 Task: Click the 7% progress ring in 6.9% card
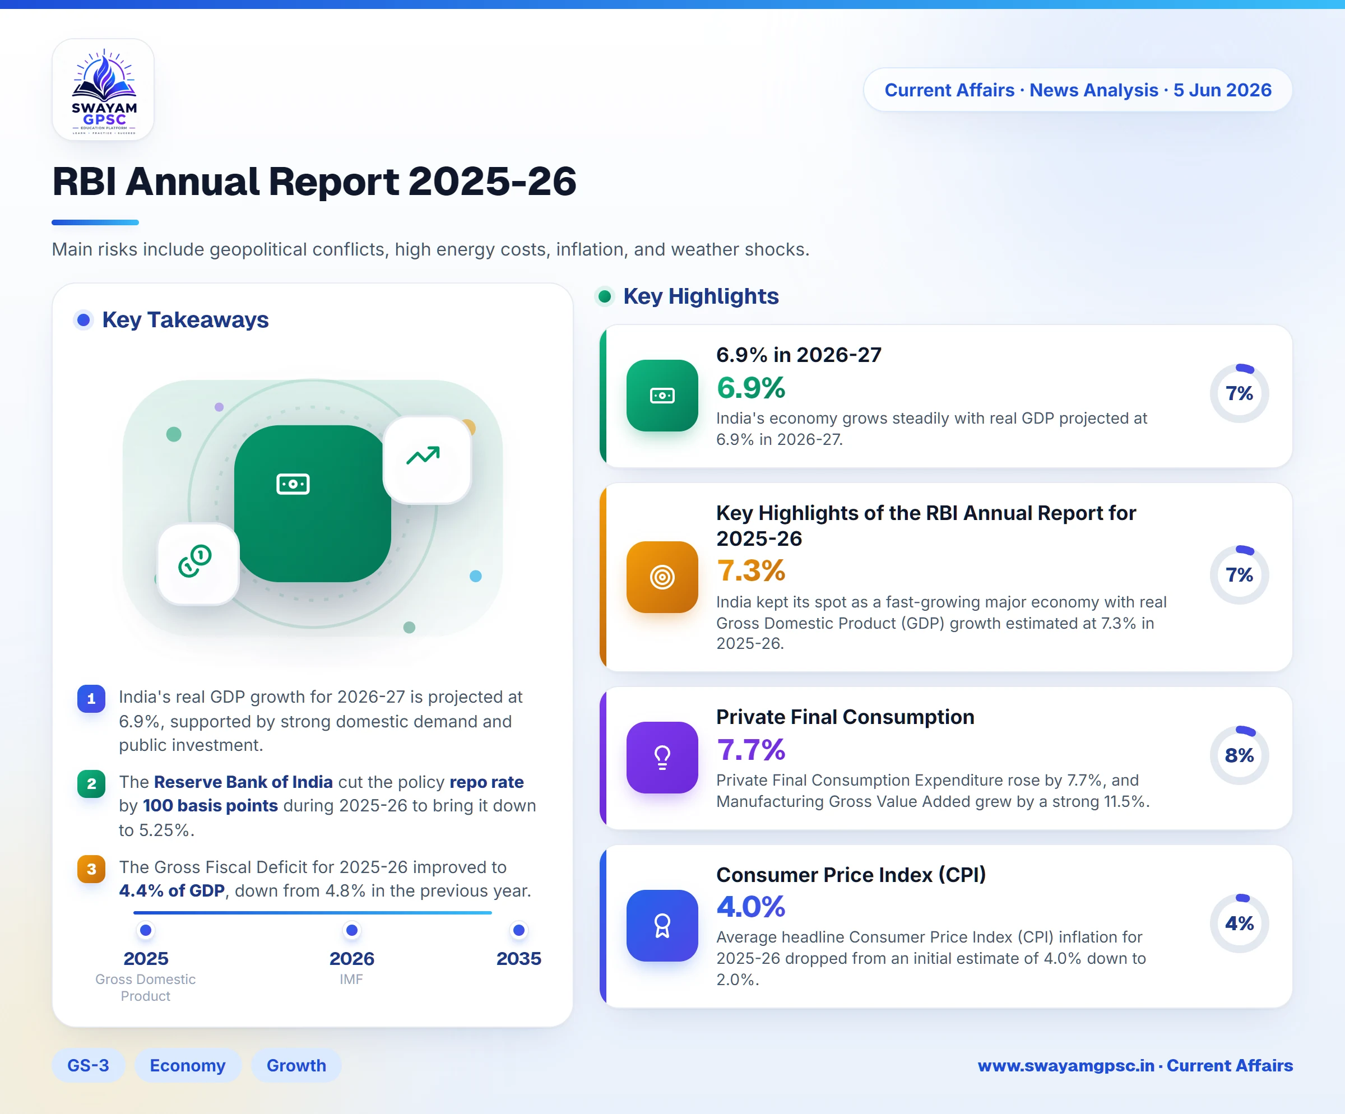point(1239,393)
